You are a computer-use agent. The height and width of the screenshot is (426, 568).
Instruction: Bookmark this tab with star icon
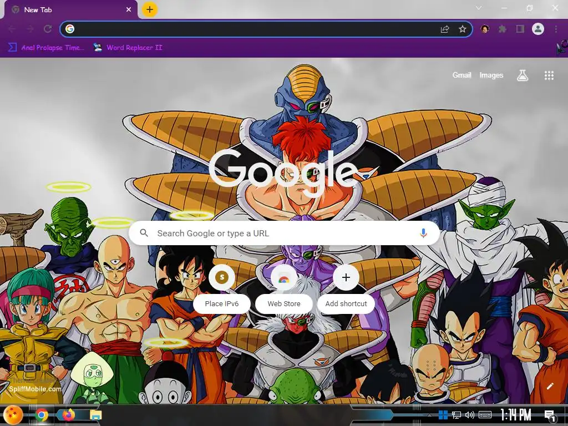[462, 29]
